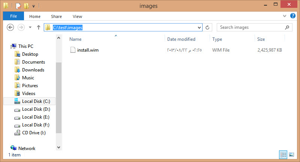Select Local Disk (D:) in navigation pane
300x162 pixels.
[36, 109]
